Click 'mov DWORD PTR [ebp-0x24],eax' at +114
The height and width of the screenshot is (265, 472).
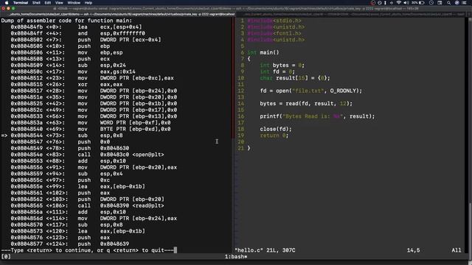(x=94, y=219)
